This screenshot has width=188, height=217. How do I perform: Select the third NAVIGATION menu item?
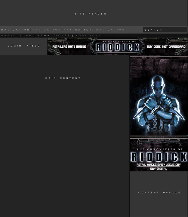[78, 30]
